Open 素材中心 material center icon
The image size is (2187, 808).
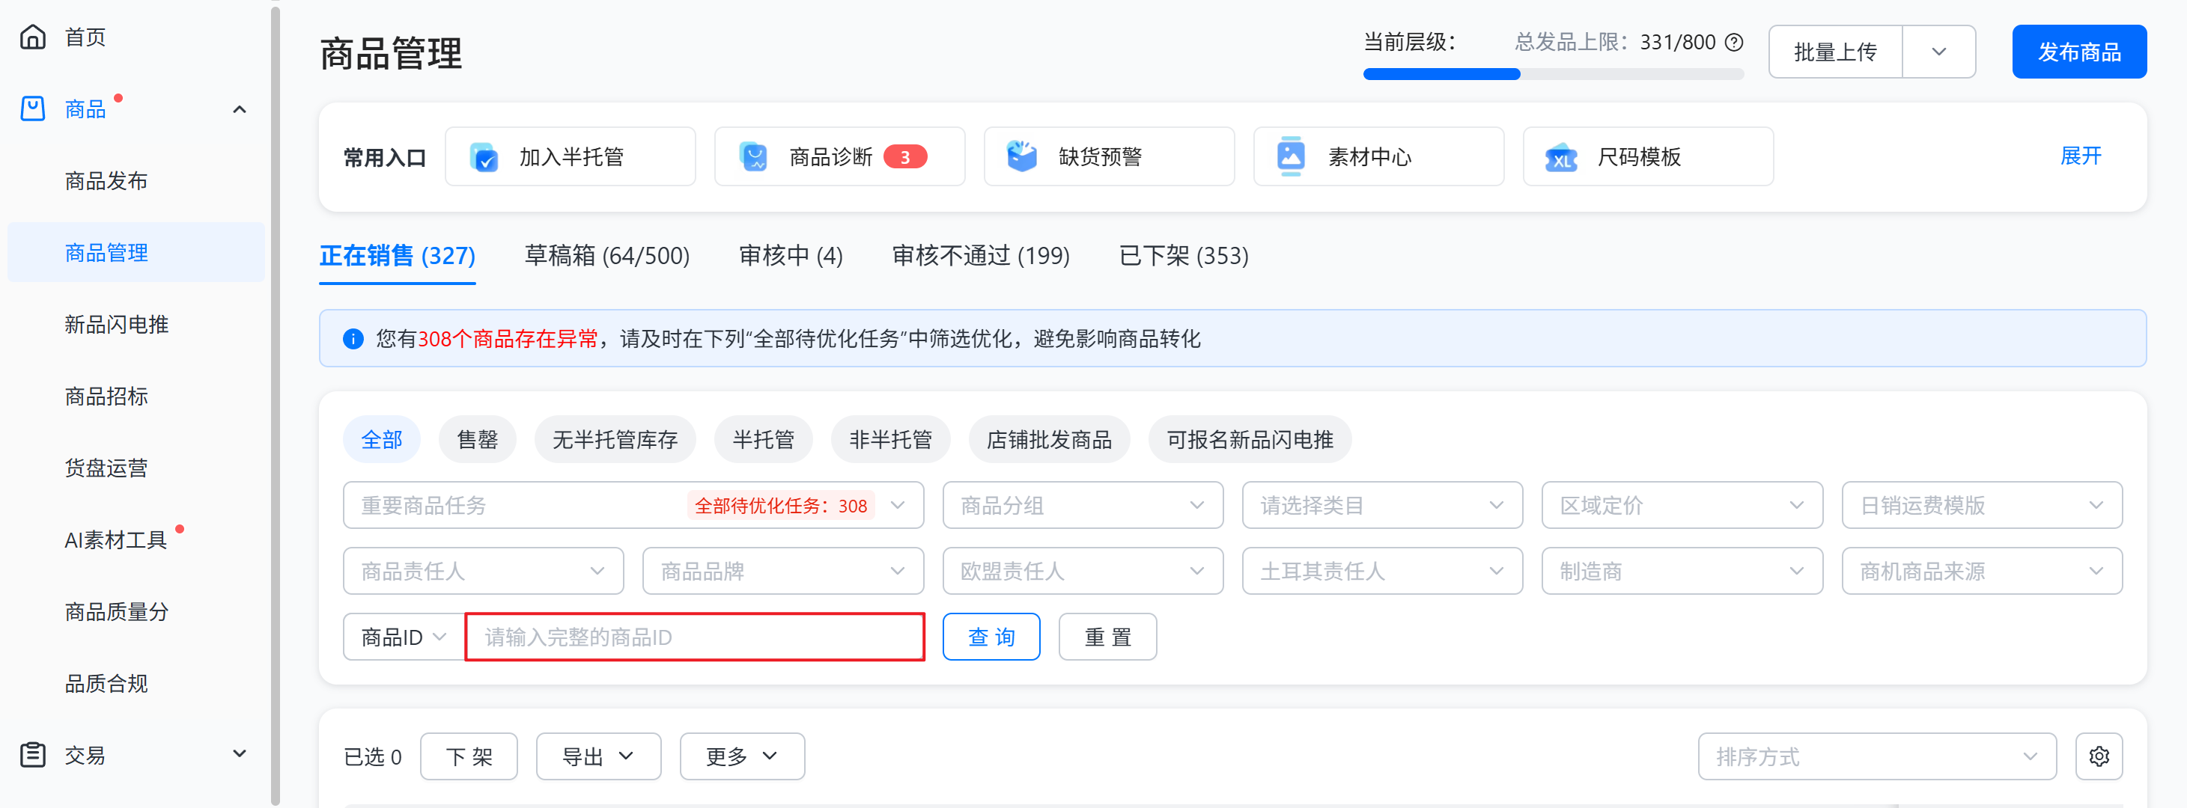point(1291,157)
